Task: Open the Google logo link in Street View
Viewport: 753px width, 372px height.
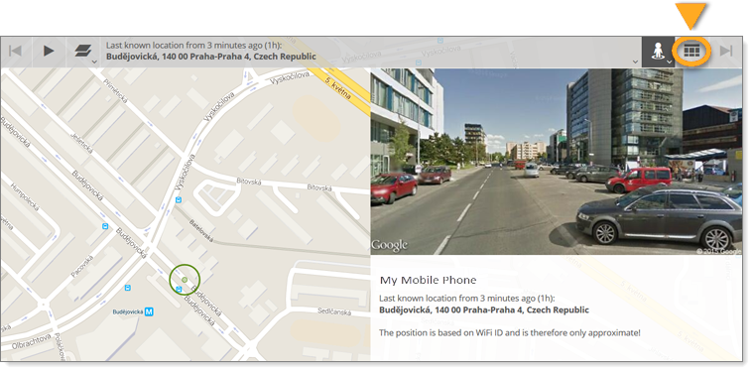Action: pyautogui.click(x=389, y=245)
